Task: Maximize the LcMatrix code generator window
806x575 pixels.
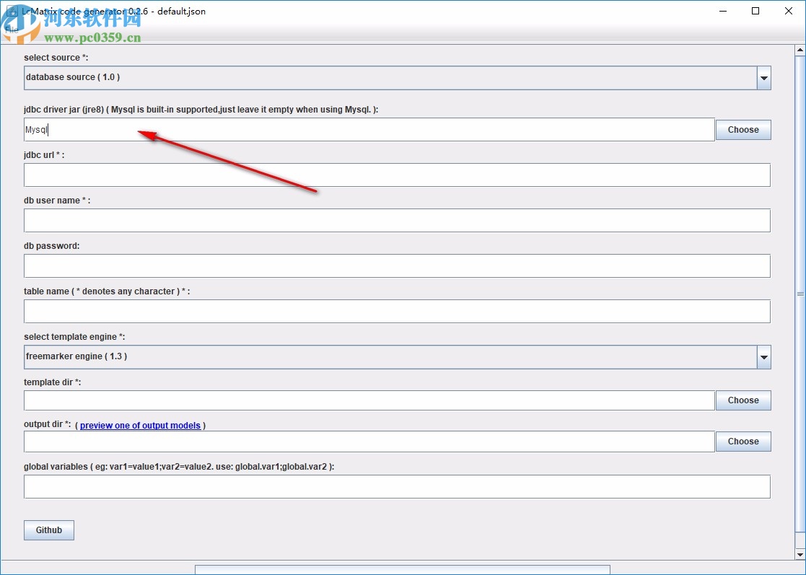Action: pyautogui.click(x=755, y=11)
